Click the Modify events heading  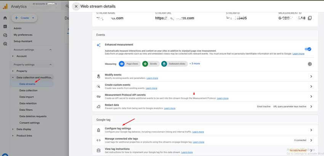113,75
